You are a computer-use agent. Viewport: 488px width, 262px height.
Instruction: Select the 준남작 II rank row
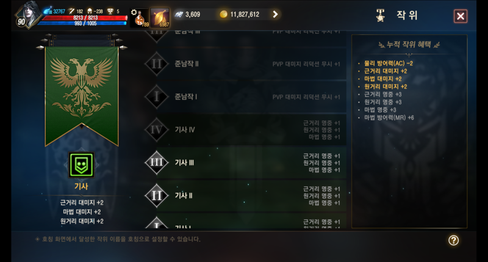click(245, 64)
